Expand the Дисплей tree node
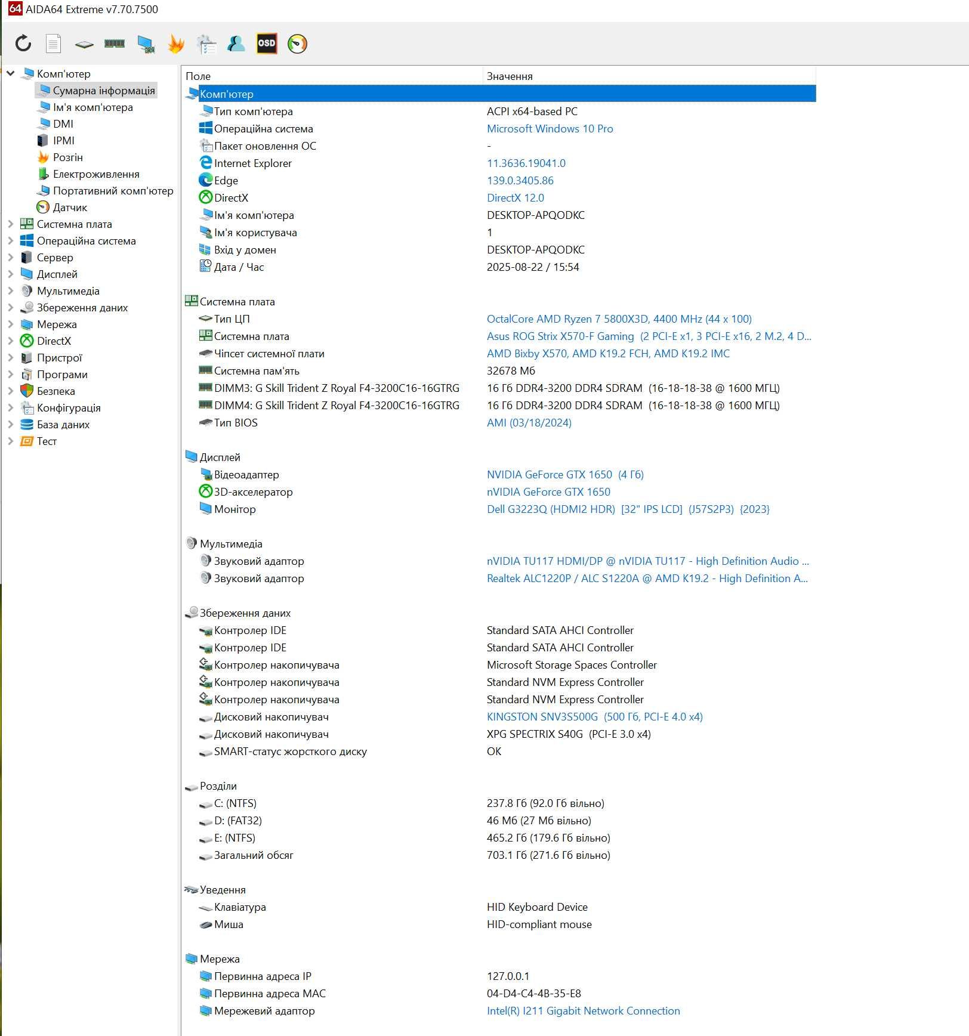Image resolution: width=969 pixels, height=1036 pixels. click(10, 274)
